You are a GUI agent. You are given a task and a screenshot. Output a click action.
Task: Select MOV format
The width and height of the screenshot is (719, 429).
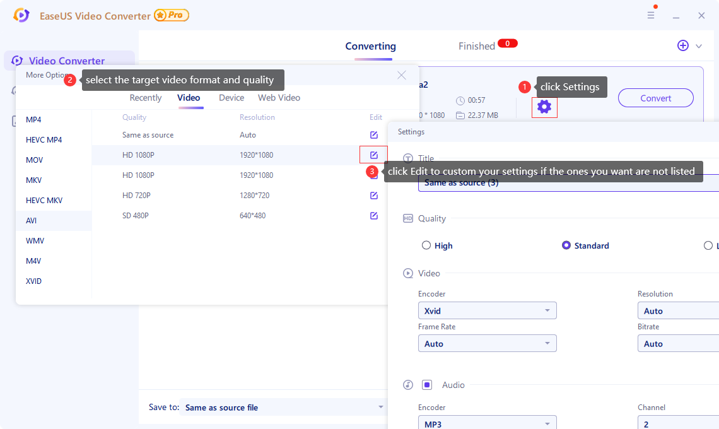point(54,160)
